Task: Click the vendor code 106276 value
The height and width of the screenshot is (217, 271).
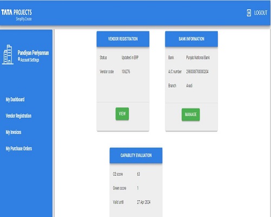Action: point(126,72)
